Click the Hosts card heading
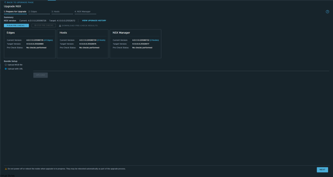This screenshot has height=177, width=333. (x=63, y=33)
